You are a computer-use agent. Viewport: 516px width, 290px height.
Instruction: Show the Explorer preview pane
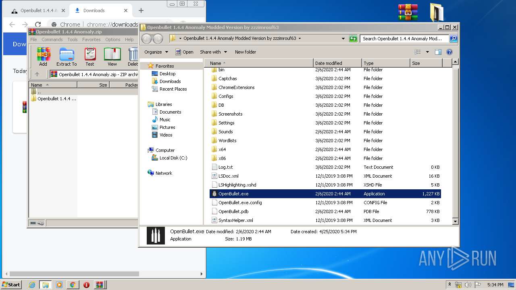click(x=438, y=52)
